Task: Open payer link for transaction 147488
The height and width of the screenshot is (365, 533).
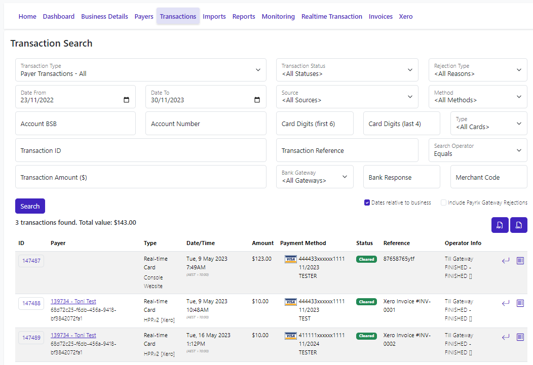Action: coord(73,301)
